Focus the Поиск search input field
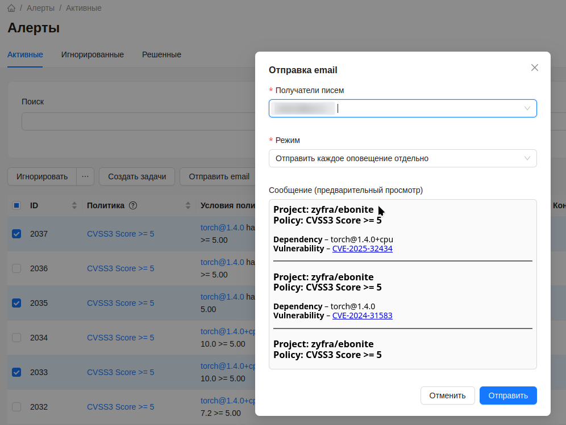566x425 pixels. [x=139, y=121]
